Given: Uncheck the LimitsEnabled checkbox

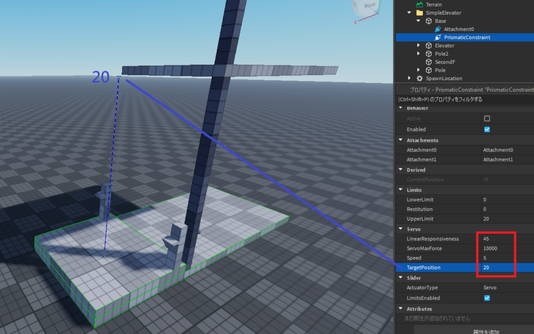Looking at the screenshot, I should [487, 298].
